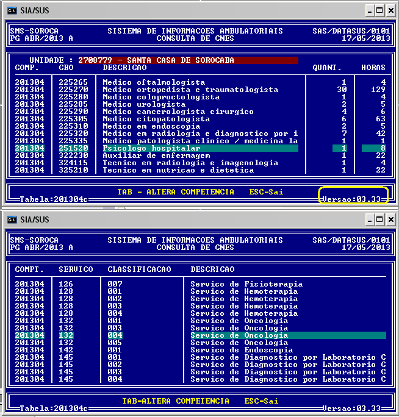Minimize the bottom SIA/SUS window

(368, 219)
